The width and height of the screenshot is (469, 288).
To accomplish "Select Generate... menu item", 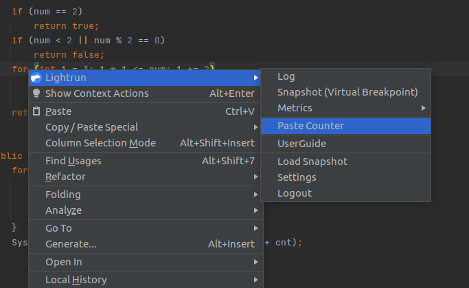I will 71,244.
